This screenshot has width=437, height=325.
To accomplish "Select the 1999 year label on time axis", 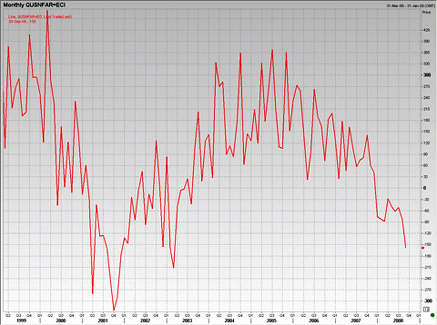I will pos(21,320).
